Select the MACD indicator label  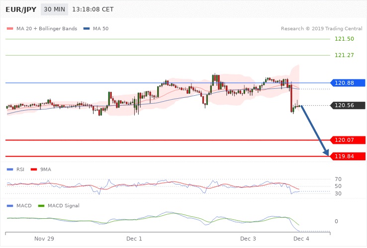24,205
